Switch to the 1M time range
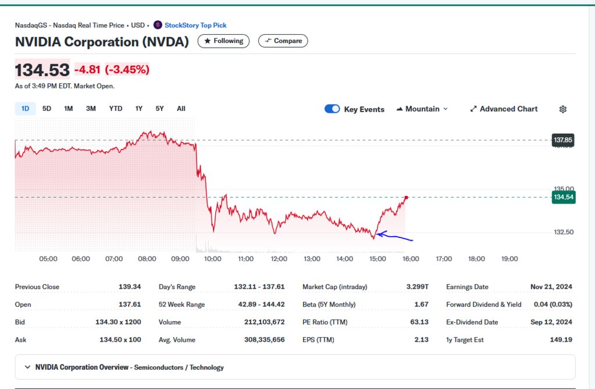This screenshot has width=595, height=389. [68, 109]
